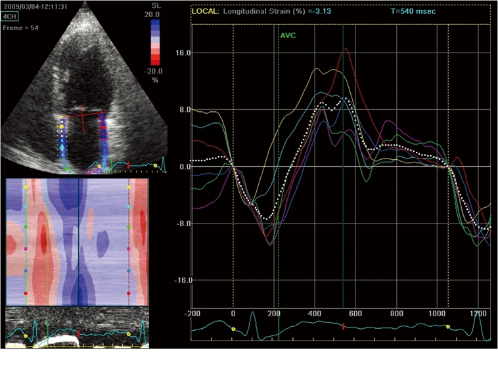Click the red strain curve peak near 16
Image resolution: width=498 pixels, height=365 pixels.
point(346,49)
